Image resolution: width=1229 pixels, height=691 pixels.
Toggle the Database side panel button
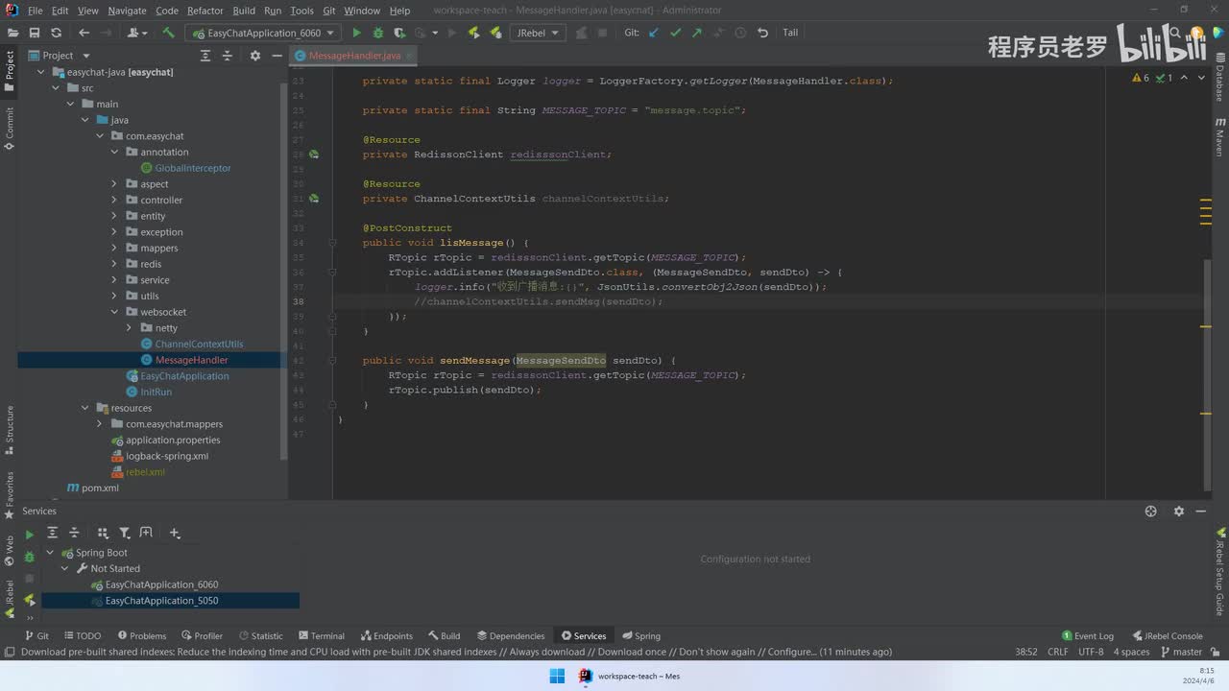1219,79
